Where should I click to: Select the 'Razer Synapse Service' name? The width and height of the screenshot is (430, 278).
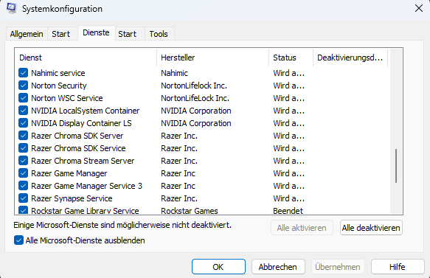[x=72, y=198]
